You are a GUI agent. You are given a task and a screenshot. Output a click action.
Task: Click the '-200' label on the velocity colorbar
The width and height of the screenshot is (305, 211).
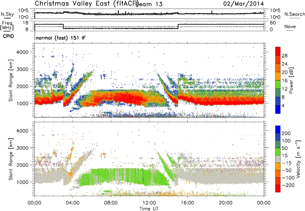point(288,185)
